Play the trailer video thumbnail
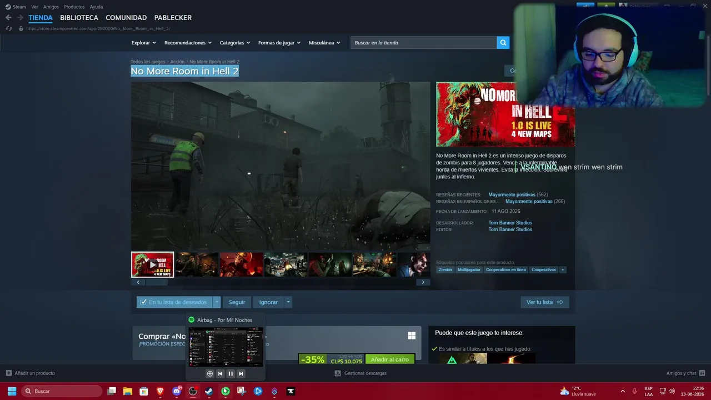Screen dimensions: 711x400 pyautogui.click(x=152, y=264)
